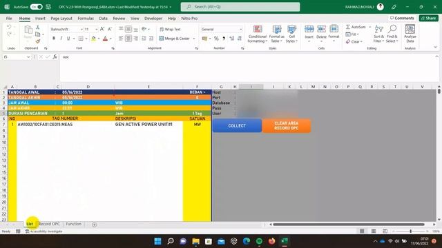
Task: Decrease font size with A-down icon
Action: click(110, 29)
